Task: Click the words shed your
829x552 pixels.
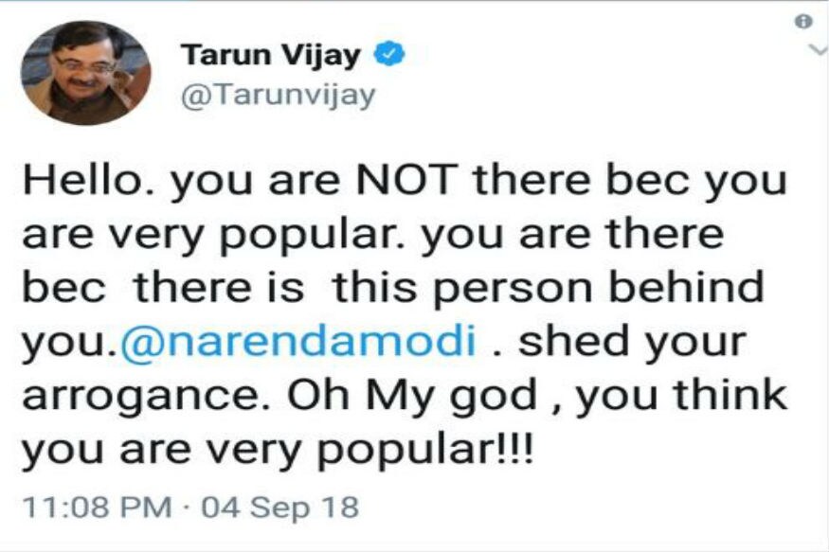Action: (632, 343)
